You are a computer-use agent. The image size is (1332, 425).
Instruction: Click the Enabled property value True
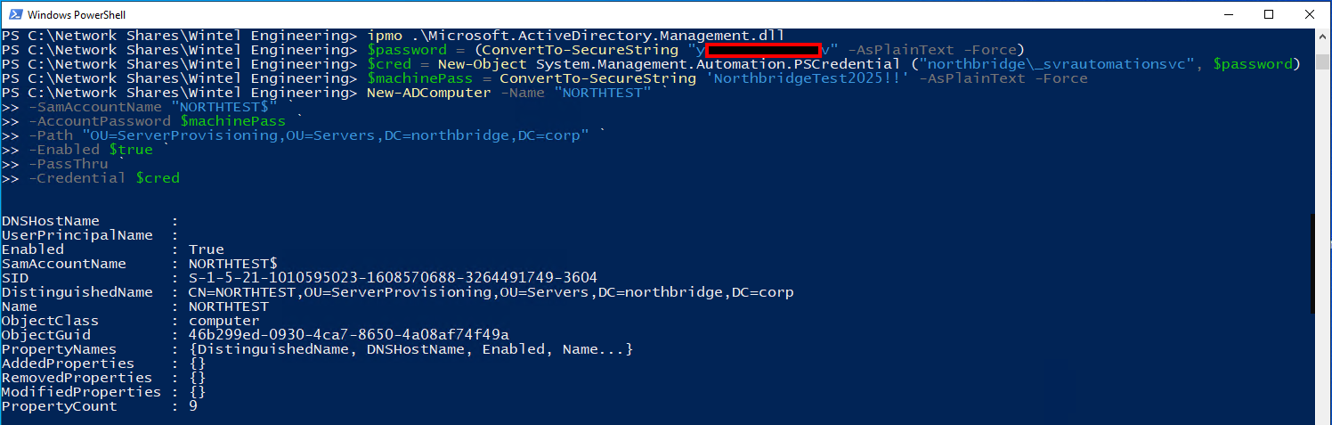pos(207,249)
